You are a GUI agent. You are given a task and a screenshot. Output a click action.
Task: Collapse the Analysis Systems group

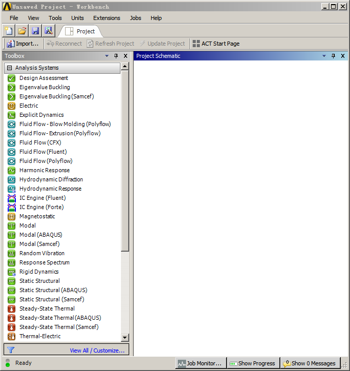9,68
